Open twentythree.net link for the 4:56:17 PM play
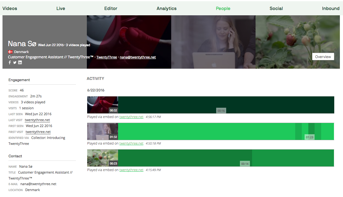 (x=131, y=117)
